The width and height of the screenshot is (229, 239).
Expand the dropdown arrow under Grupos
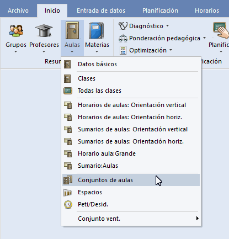(16, 52)
